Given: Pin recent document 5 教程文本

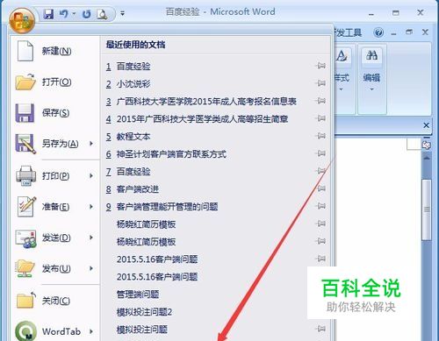Looking at the screenshot, I should [321, 136].
